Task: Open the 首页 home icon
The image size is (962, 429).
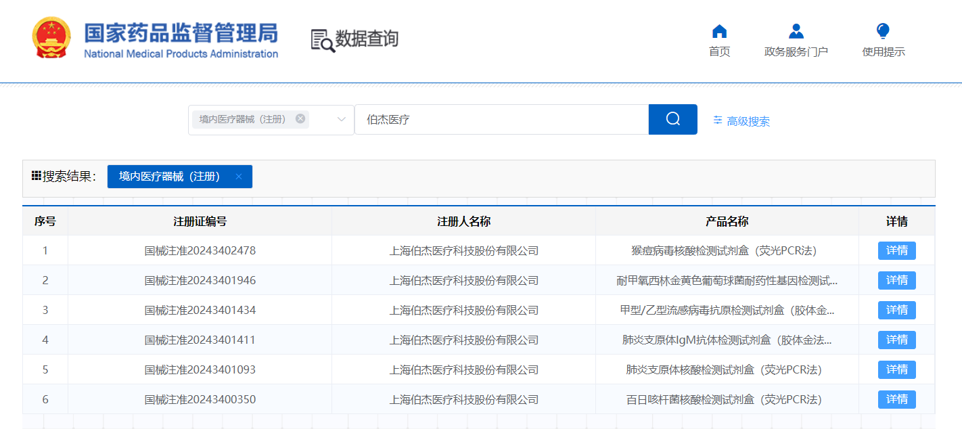Action: point(719,31)
